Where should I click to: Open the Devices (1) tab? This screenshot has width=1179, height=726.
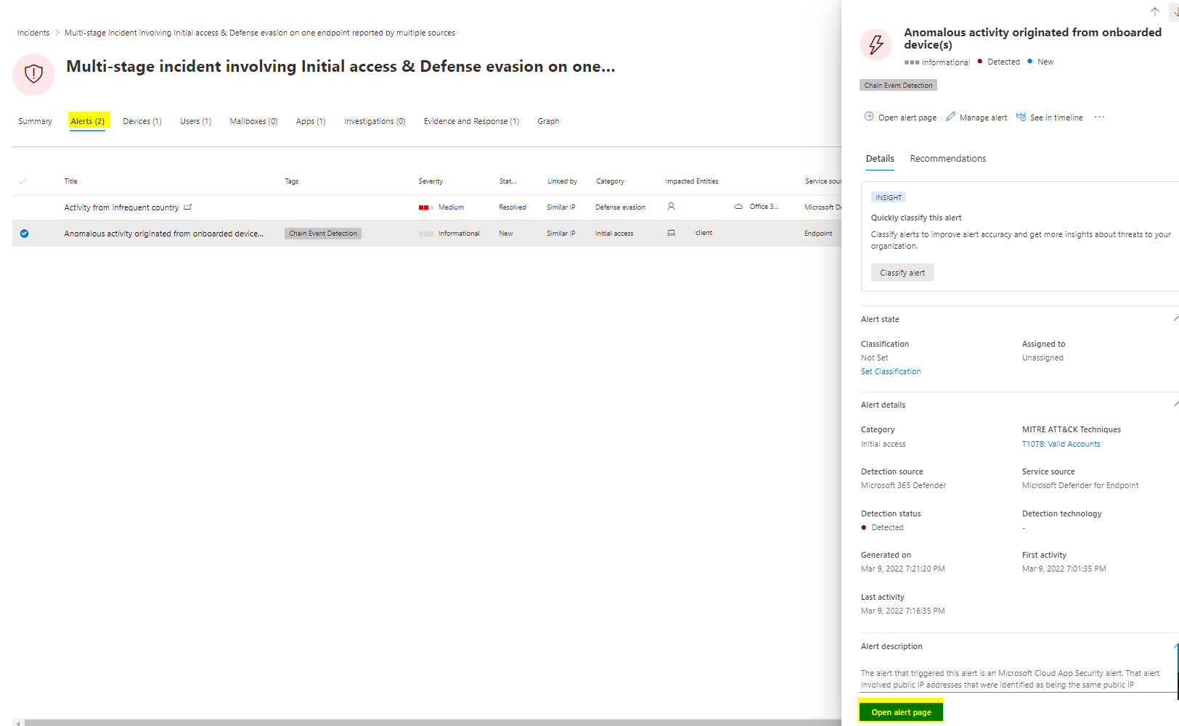142,121
